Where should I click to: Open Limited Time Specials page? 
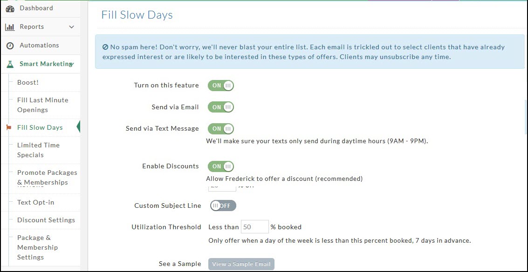click(38, 150)
